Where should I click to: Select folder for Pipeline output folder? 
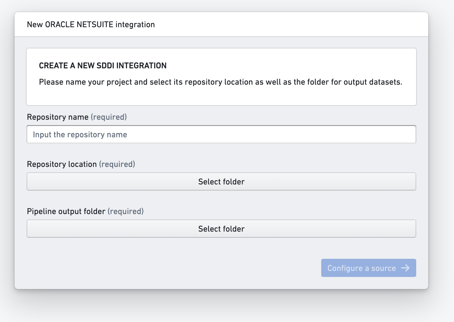coord(221,229)
